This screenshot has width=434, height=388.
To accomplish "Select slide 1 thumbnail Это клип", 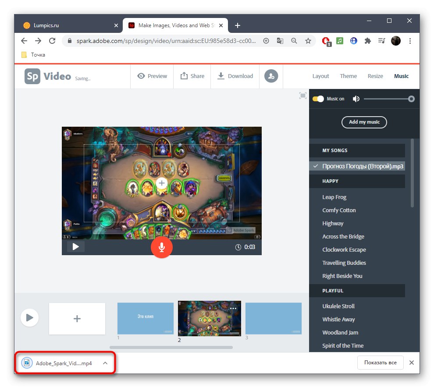I will (x=145, y=319).
